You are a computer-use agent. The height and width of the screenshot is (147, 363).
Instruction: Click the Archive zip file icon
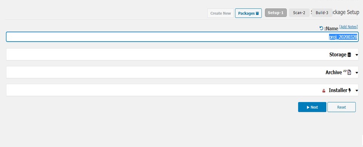pos(349,73)
